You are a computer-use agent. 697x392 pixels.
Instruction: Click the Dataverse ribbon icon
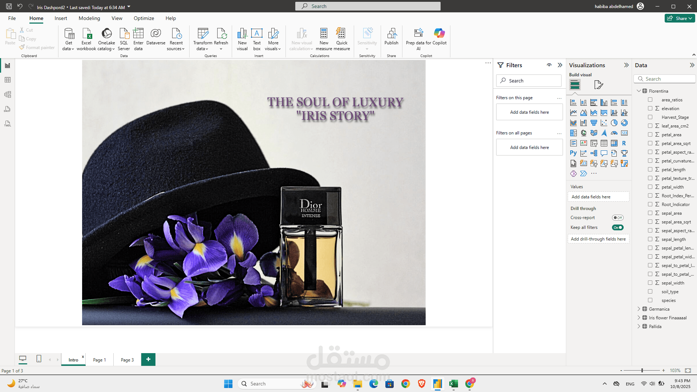pos(156,37)
